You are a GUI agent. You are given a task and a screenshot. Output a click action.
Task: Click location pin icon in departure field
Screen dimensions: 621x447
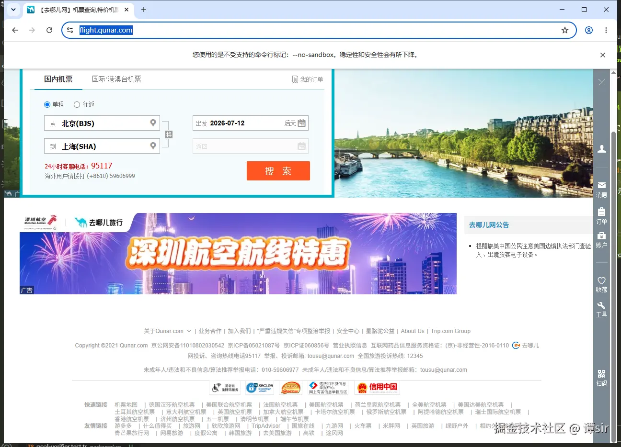(x=153, y=123)
